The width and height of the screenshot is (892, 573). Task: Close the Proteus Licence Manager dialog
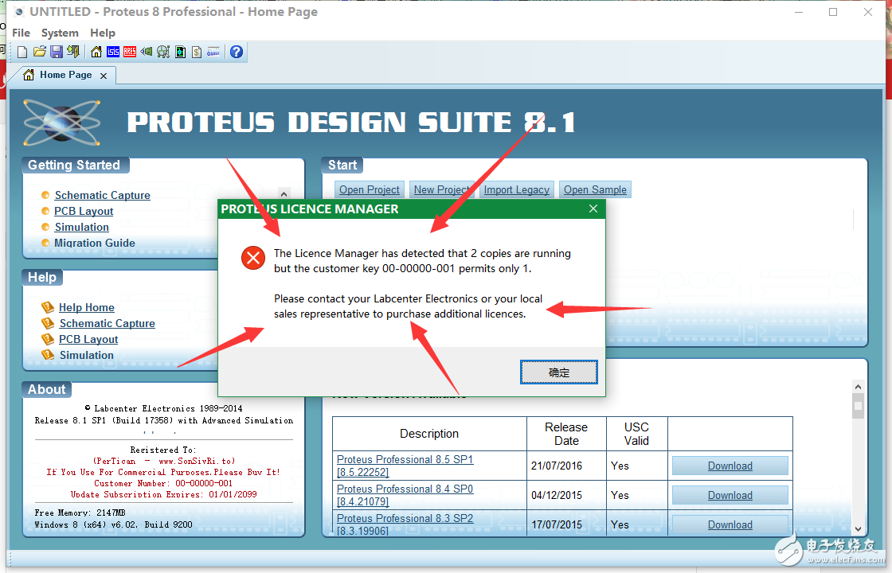tap(593, 209)
